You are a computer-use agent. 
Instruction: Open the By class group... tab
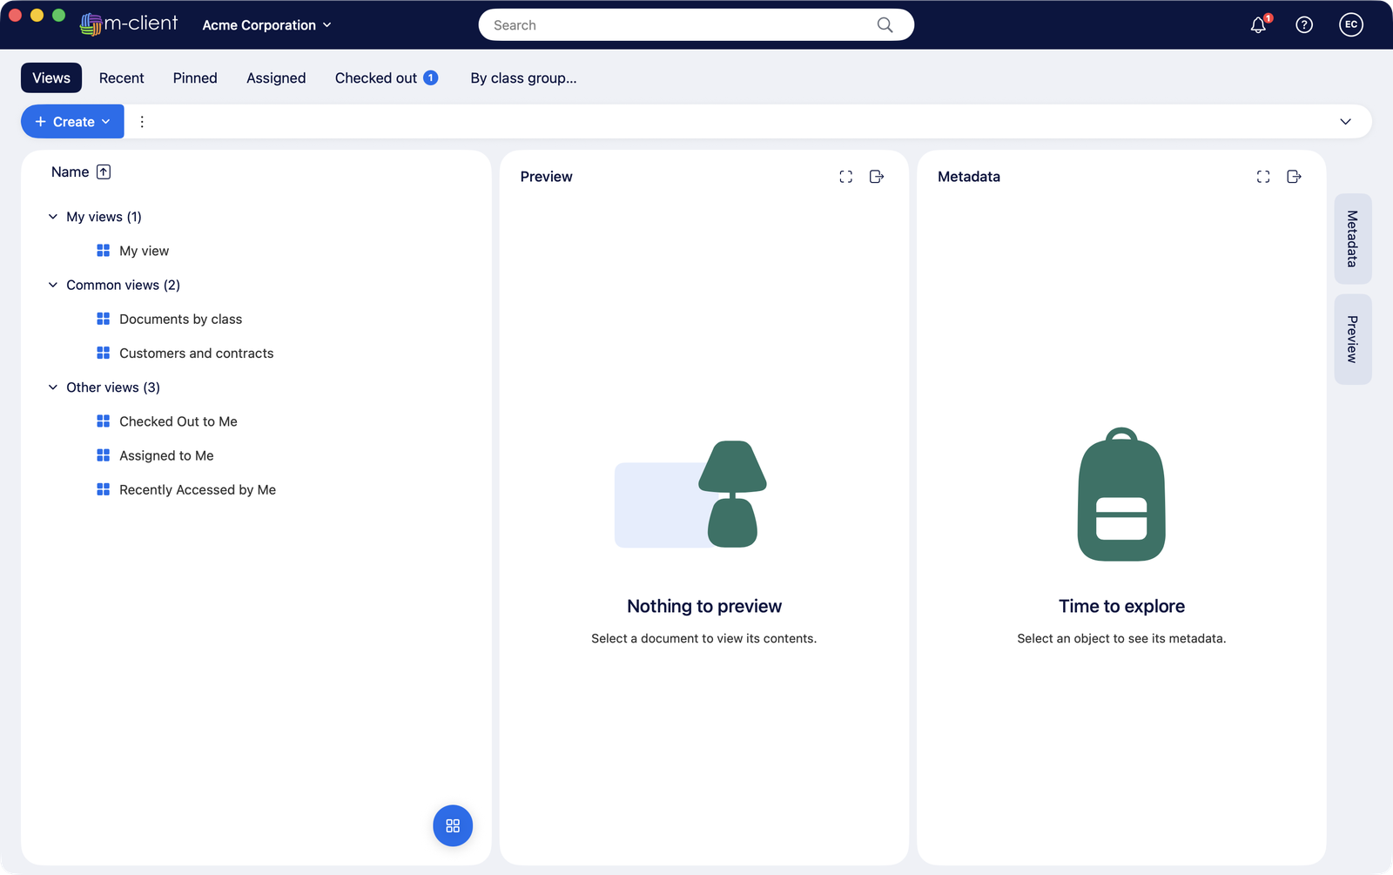click(x=523, y=77)
